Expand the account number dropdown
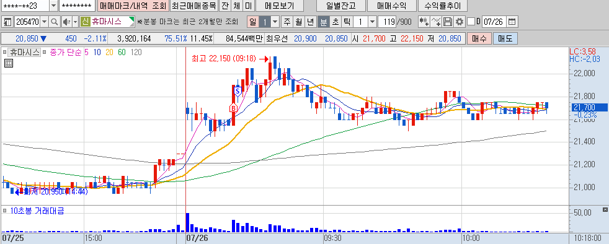Image resolution: width=609 pixels, height=244 pixels. click(x=53, y=6)
